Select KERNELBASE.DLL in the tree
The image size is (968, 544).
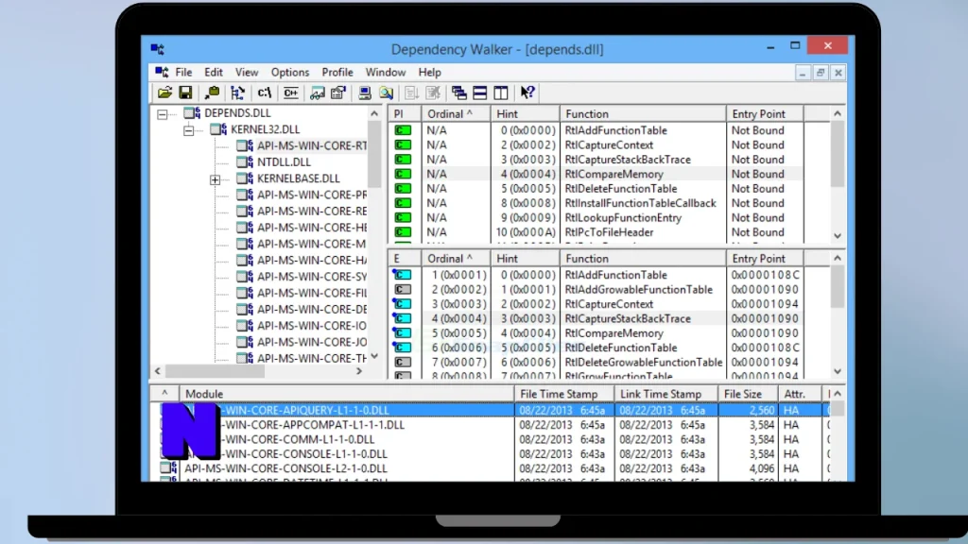click(298, 178)
